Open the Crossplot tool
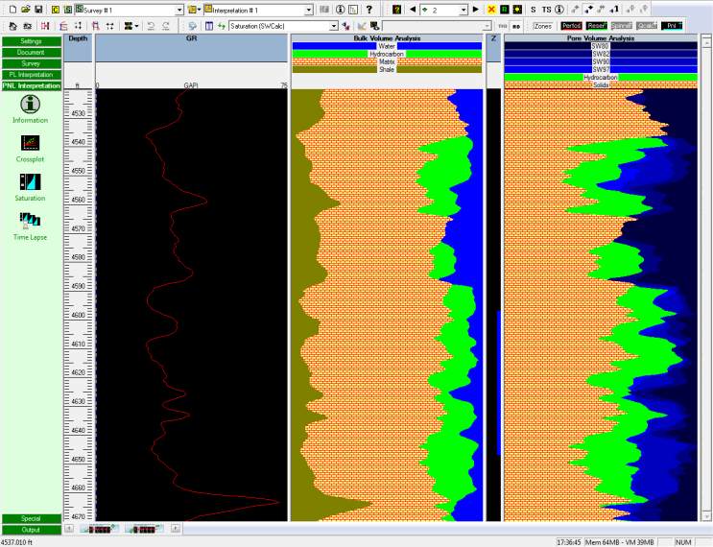The width and height of the screenshot is (713, 547). tap(30, 143)
